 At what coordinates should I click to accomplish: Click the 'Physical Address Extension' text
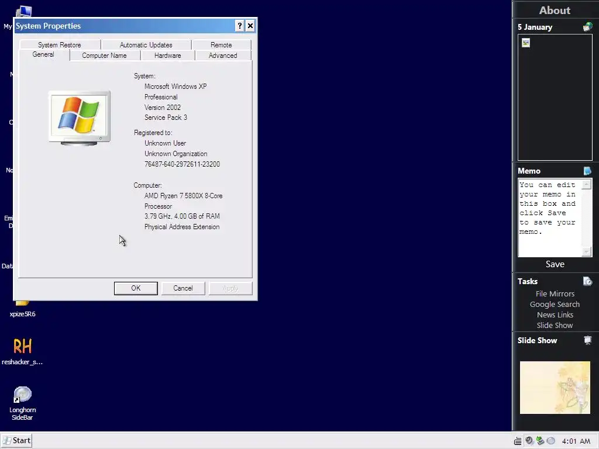(x=182, y=227)
